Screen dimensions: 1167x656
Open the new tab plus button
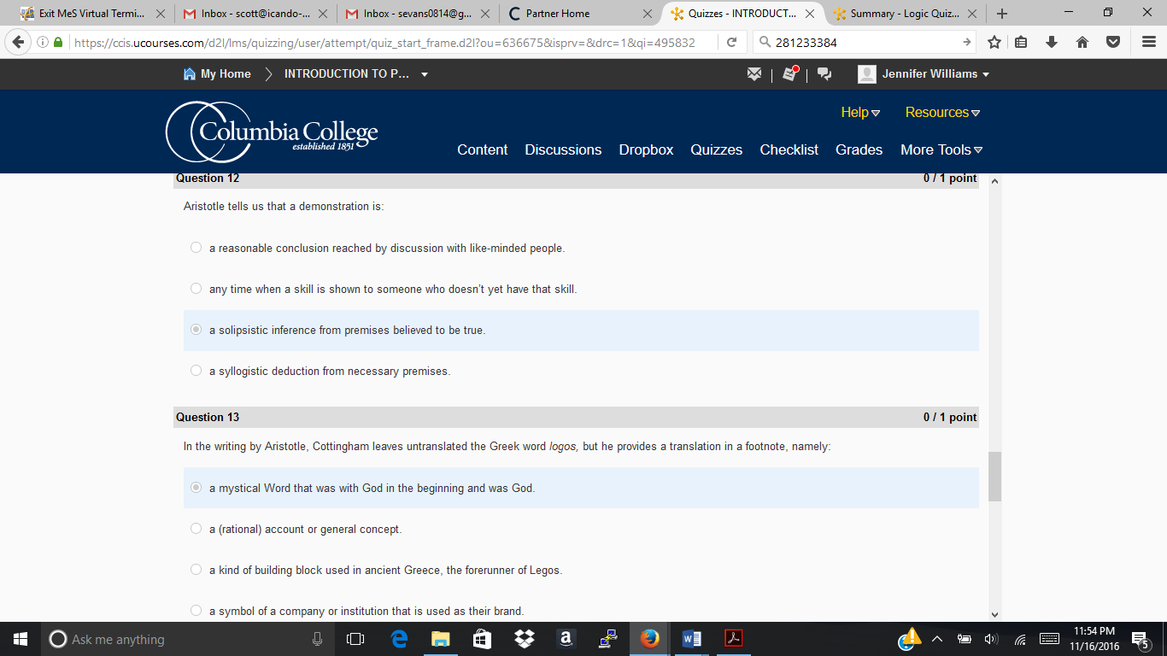pyautogui.click(x=1002, y=14)
